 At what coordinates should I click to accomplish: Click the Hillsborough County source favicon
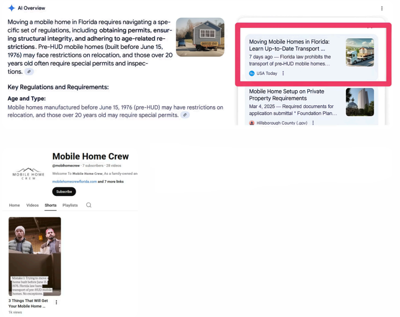[x=252, y=123]
